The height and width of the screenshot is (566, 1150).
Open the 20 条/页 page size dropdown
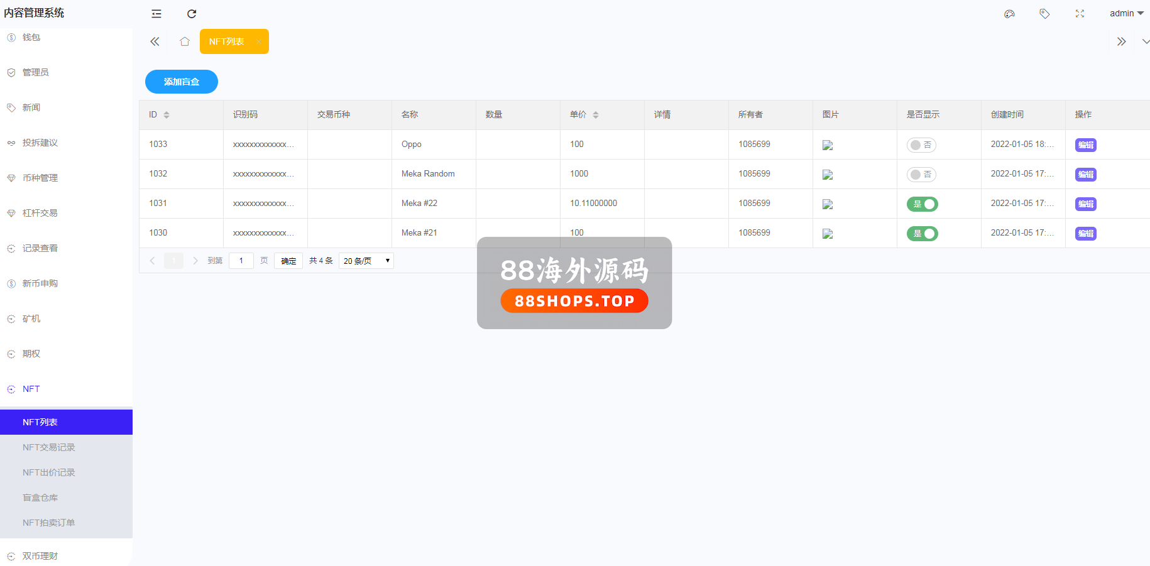coord(366,261)
